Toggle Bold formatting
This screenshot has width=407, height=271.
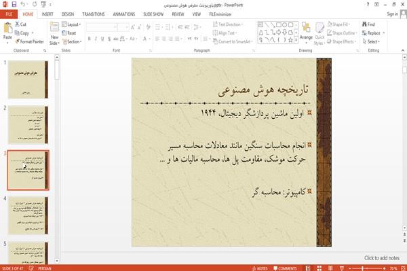pyautogui.click(x=90, y=39)
